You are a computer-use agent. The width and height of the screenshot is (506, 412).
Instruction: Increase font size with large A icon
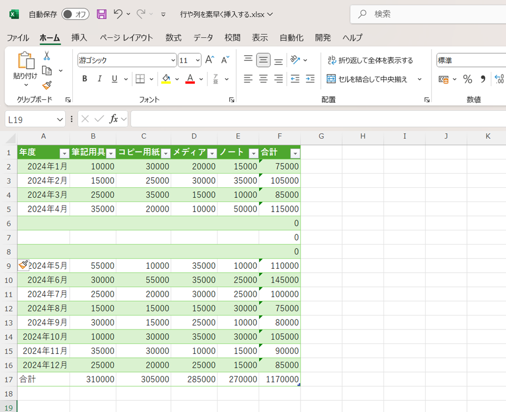pyautogui.click(x=210, y=60)
